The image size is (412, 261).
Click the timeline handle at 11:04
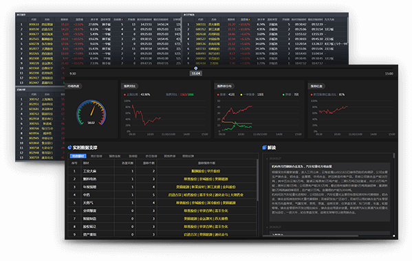click(196, 68)
